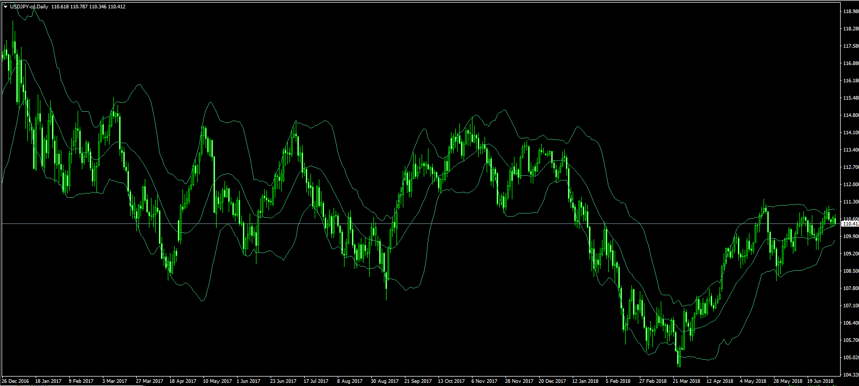Click the 117.580 price scale label
Image resolution: width=859 pixels, height=386 pixels.
(850, 46)
